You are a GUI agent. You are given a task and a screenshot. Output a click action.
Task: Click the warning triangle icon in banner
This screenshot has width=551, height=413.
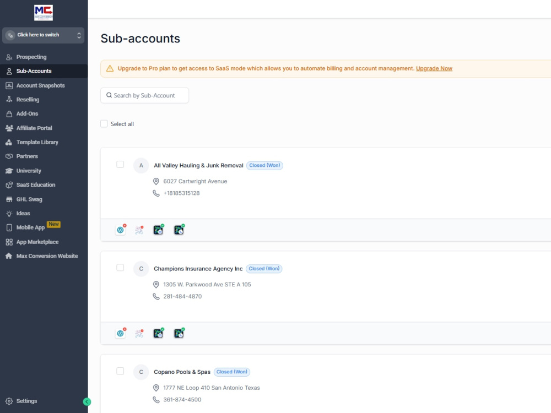click(110, 68)
